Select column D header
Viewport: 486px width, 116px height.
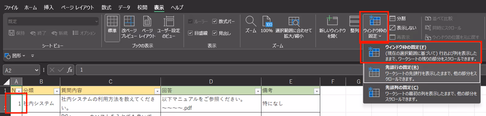[x=211, y=82]
